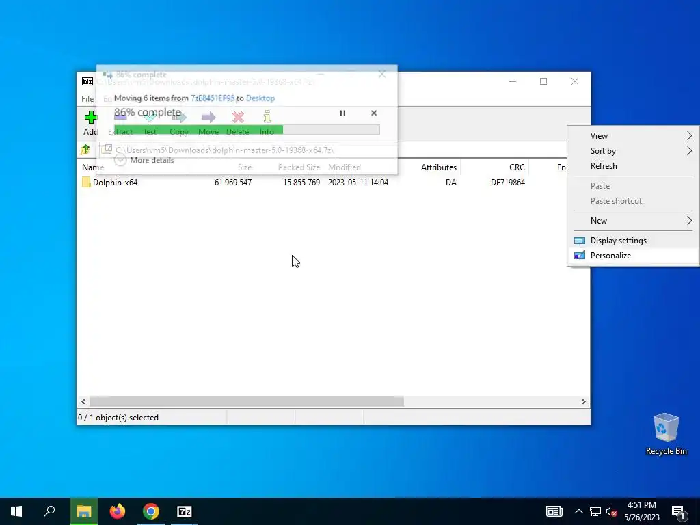Click the Delete toolbar button

238,123
